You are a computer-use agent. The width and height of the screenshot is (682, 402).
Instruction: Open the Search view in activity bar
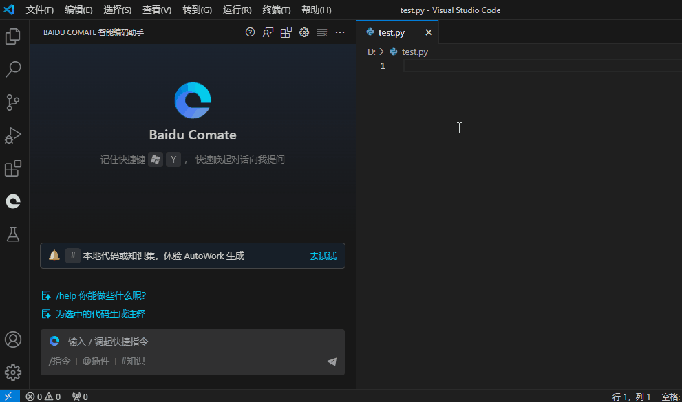click(x=13, y=69)
